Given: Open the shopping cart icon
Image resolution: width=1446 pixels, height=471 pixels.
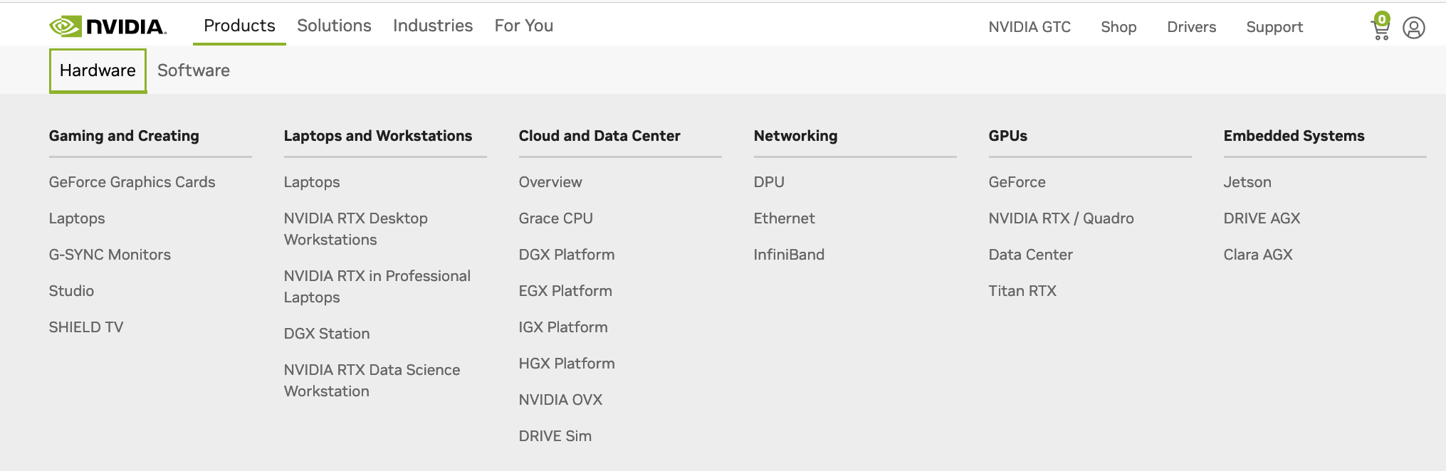Looking at the screenshot, I should 1380,26.
